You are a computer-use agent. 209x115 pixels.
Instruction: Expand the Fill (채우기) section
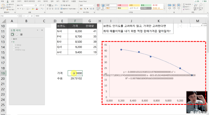[12, 39]
